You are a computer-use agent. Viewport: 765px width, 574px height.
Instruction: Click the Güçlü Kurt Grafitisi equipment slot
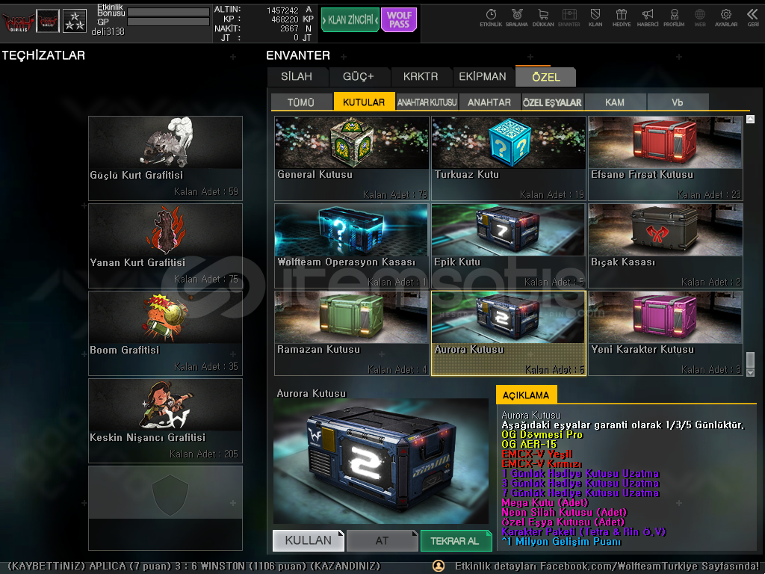tap(165, 158)
